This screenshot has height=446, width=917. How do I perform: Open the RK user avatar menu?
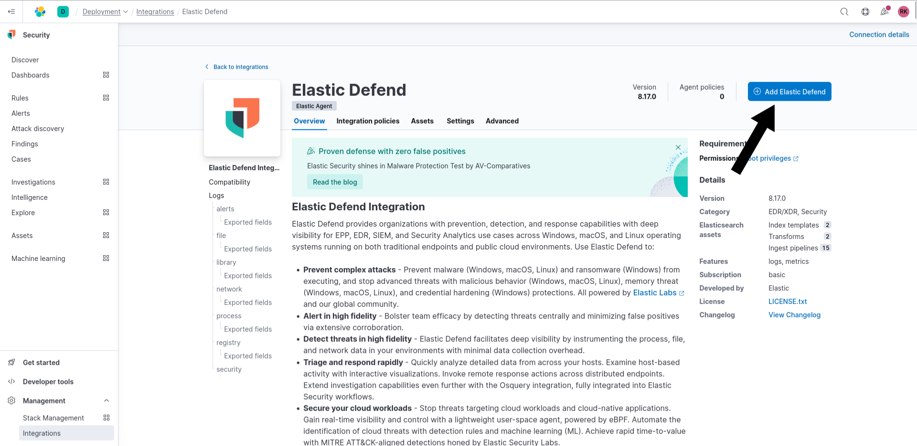[x=904, y=11]
